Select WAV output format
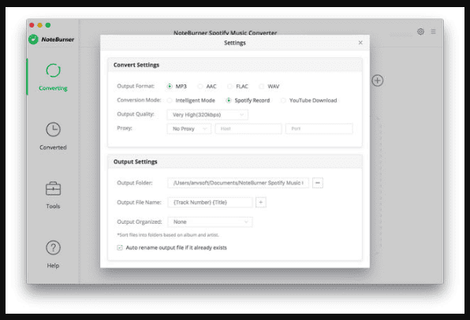470x320 pixels. click(x=262, y=86)
